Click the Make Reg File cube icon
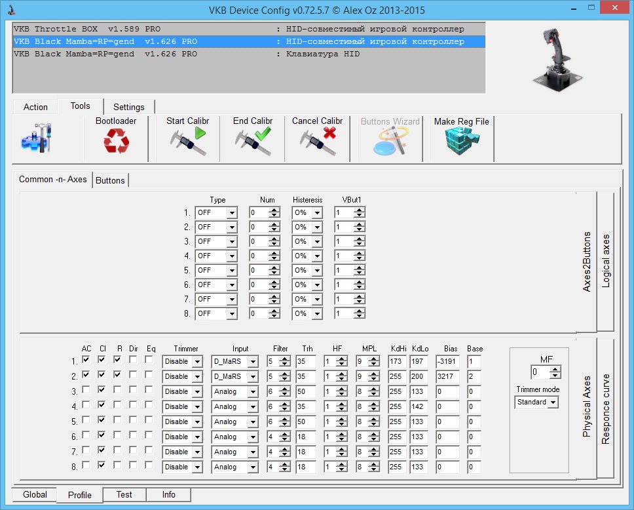Screen dimensions: 634x510 click(461, 141)
